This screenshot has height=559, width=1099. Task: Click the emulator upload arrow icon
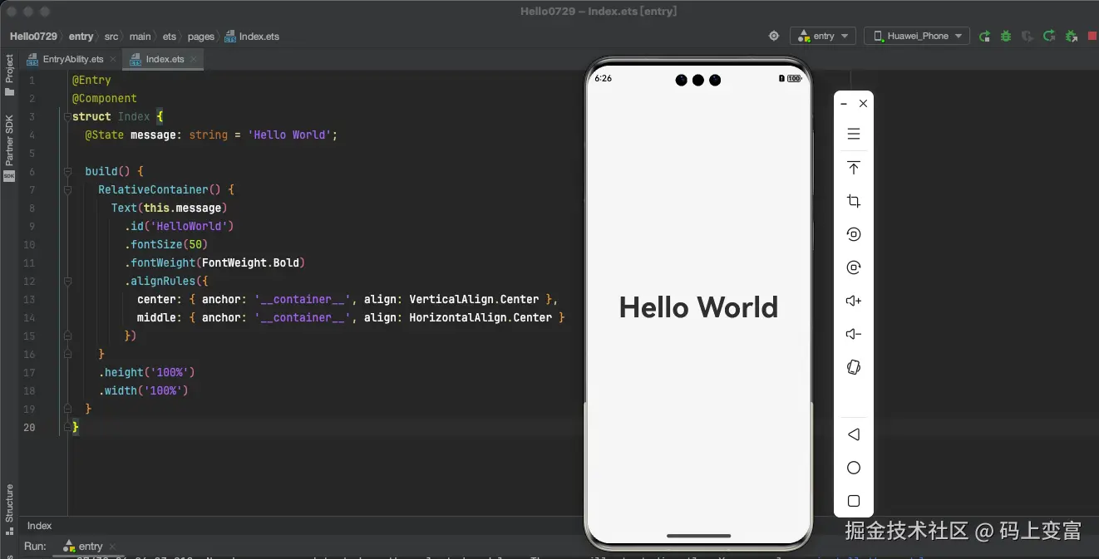[x=853, y=168]
